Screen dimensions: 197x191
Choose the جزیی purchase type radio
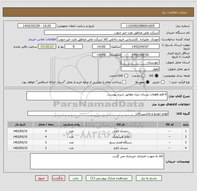[x=162, y=82]
